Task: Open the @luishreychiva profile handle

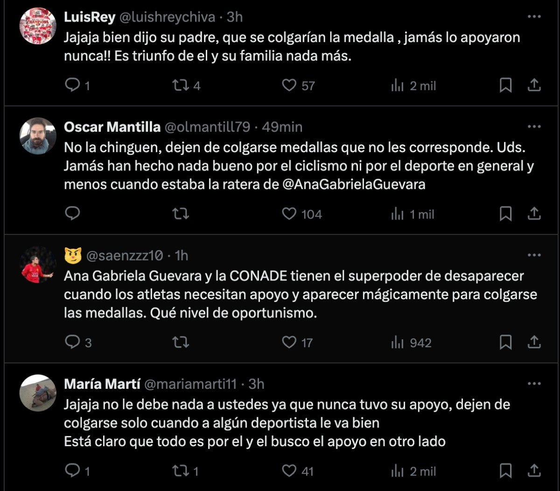Action: pos(168,17)
